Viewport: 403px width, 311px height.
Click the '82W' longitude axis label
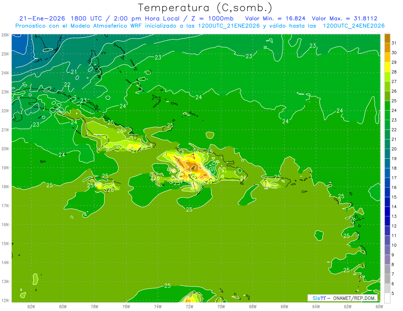(x=31, y=306)
